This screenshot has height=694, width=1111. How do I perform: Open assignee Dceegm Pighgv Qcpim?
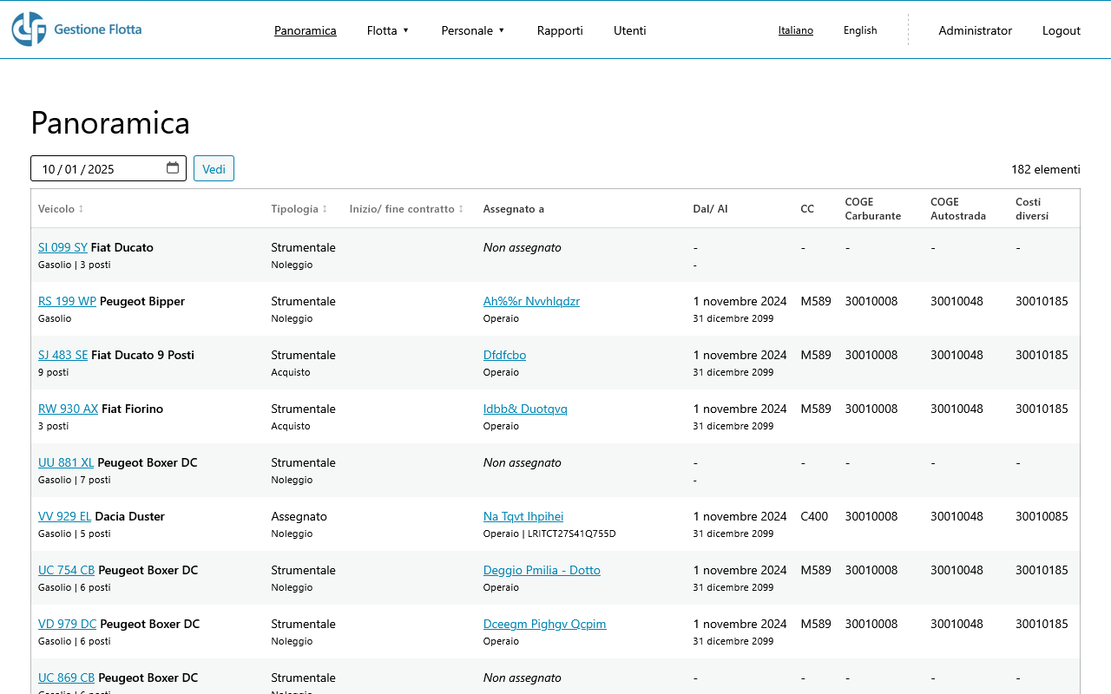[544, 624]
